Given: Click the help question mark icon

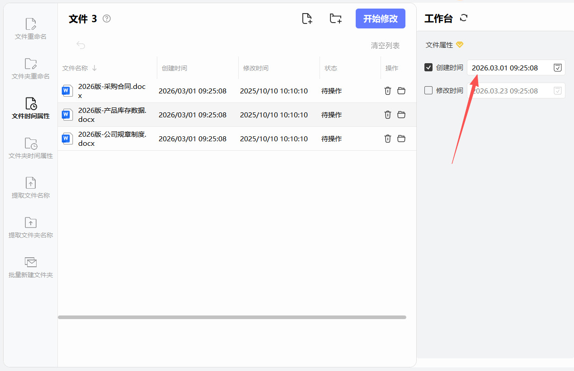Looking at the screenshot, I should [107, 19].
